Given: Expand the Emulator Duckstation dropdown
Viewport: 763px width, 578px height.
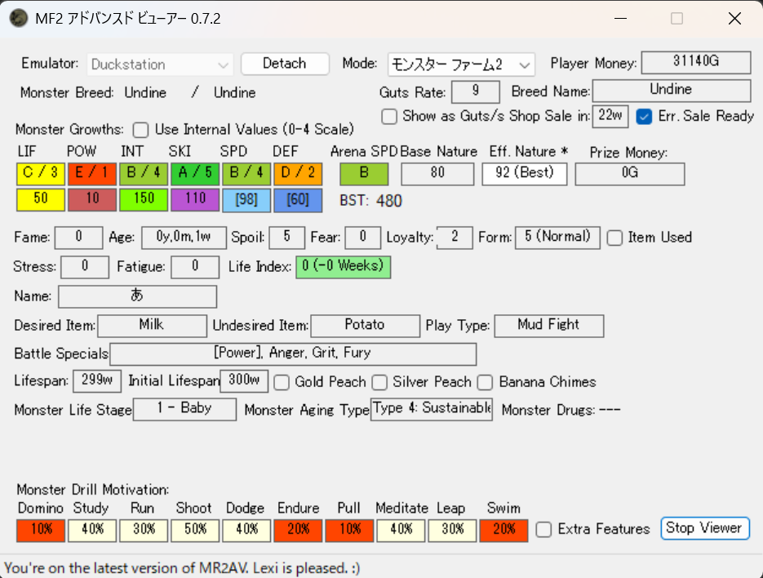Looking at the screenshot, I should tap(161, 64).
